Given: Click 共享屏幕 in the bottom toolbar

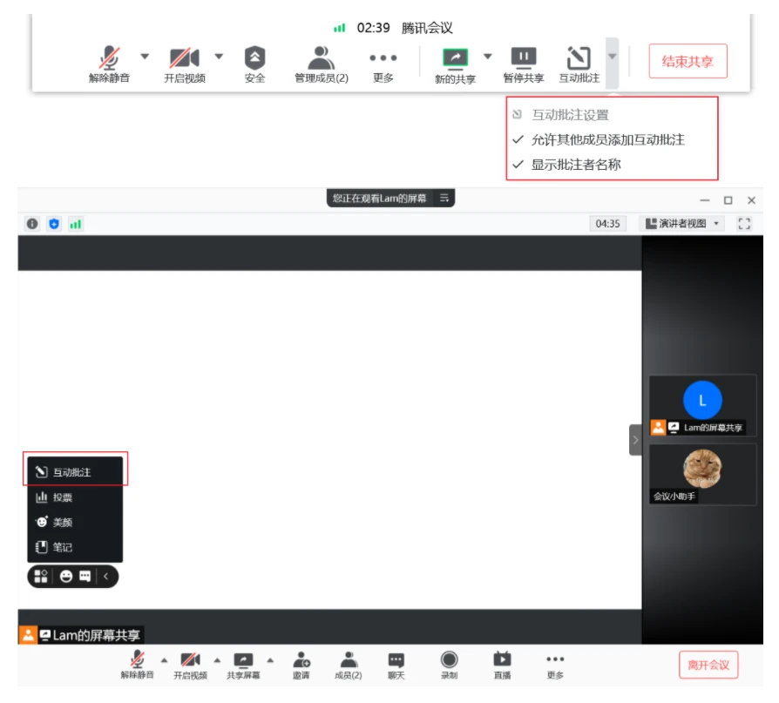Looking at the screenshot, I should [x=243, y=665].
